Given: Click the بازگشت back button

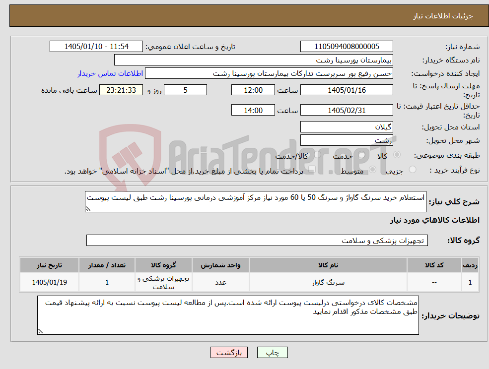Looking at the screenshot, I should pyautogui.click(x=229, y=353).
